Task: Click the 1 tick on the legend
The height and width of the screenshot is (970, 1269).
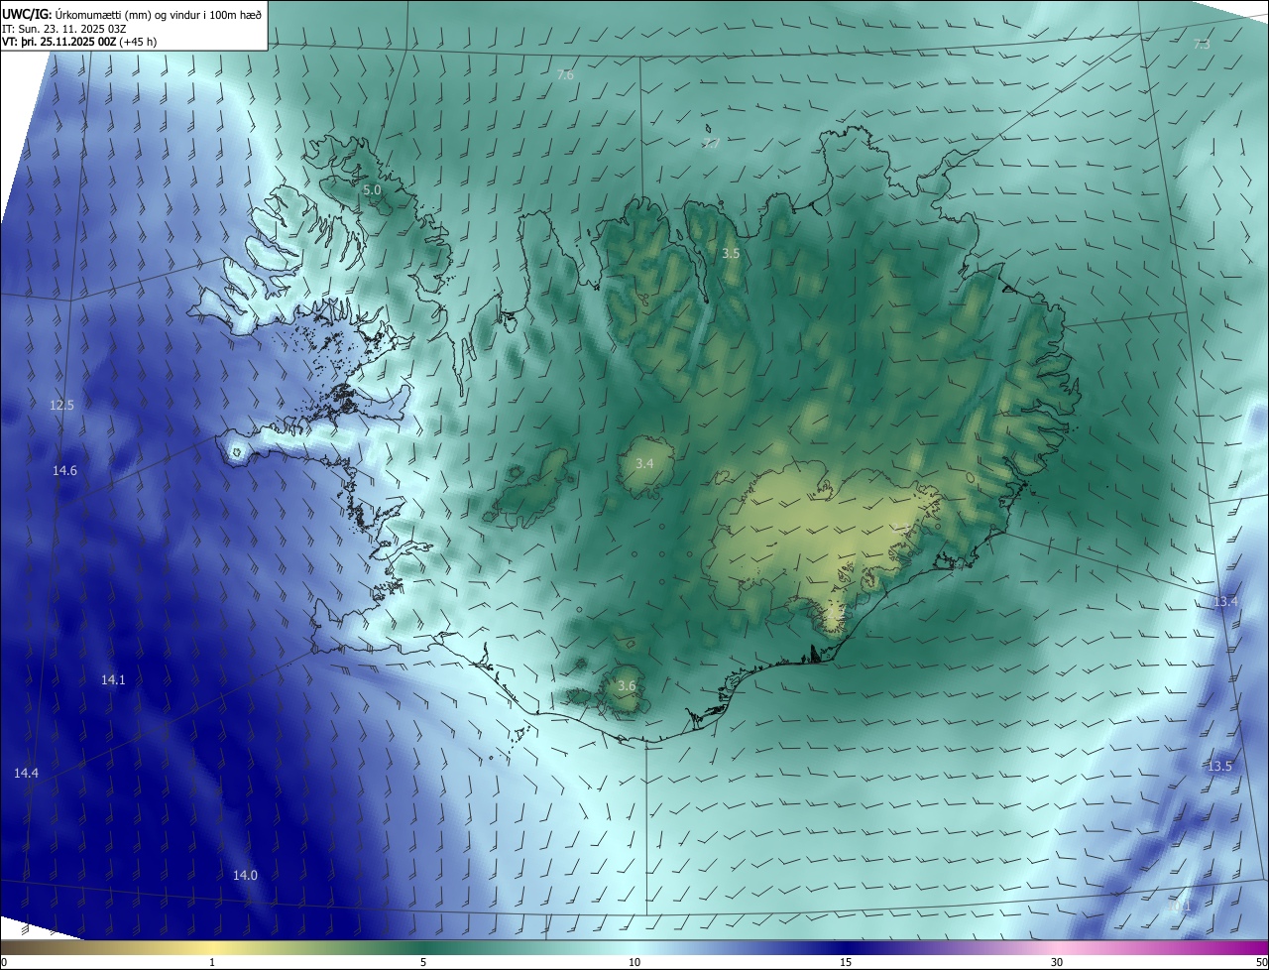Action: point(212,963)
